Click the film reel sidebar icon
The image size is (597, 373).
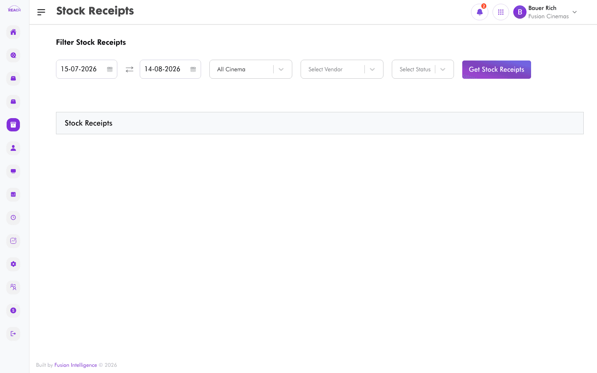click(x=13, y=55)
